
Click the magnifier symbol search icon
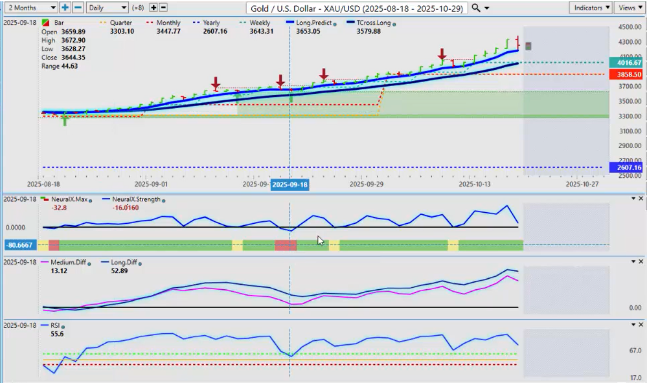pyautogui.click(x=476, y=8)
